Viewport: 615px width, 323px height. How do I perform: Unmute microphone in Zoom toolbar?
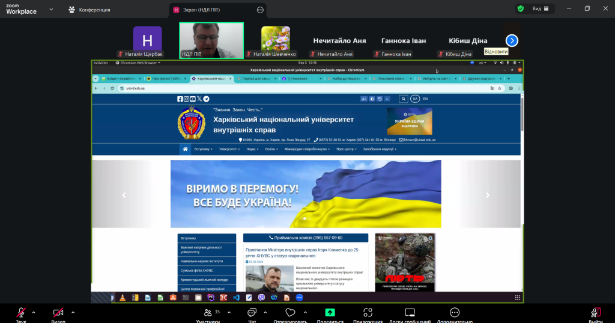pyautogui.click(x=21, y=313)
